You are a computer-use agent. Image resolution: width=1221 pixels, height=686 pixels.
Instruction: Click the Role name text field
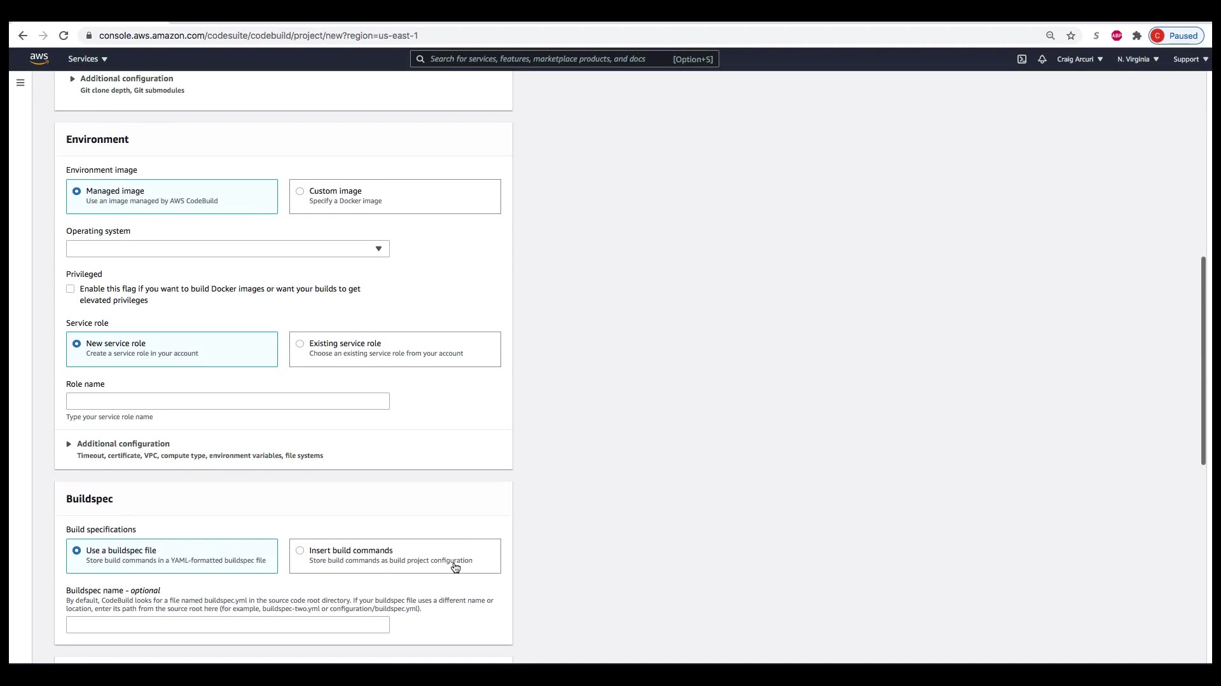(228, 401)
